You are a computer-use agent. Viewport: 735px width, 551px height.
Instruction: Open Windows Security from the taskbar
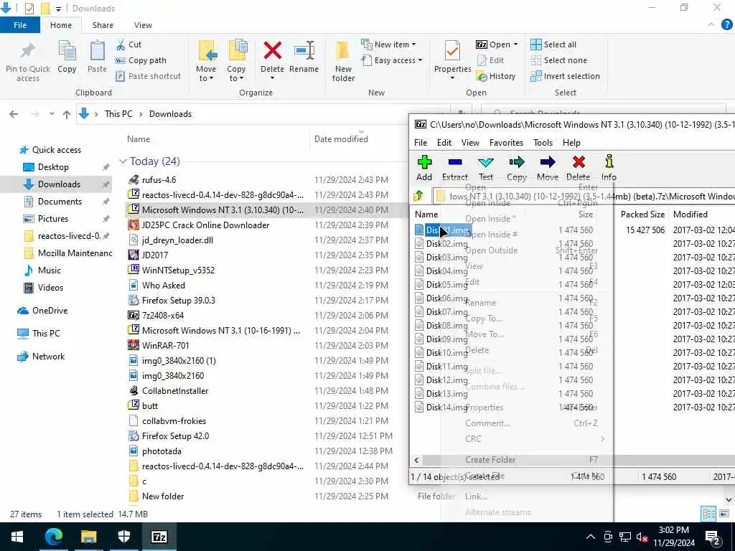pyautogui.click(x=123, y=537)
